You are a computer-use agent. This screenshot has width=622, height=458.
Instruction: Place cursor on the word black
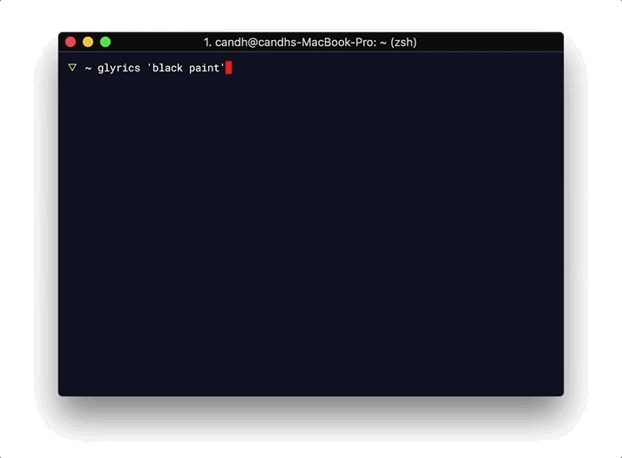[x=167, y=68]
